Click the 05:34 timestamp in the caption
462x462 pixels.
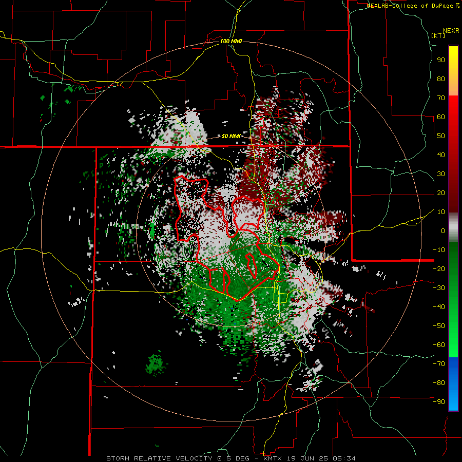[x=343, y=458]
